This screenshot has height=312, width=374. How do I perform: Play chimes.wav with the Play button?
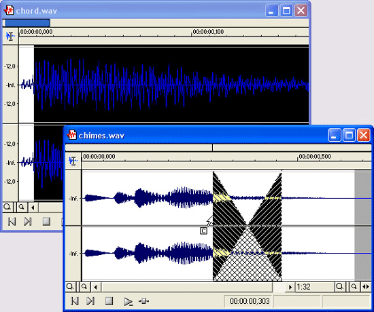click(x=129, y=302)
